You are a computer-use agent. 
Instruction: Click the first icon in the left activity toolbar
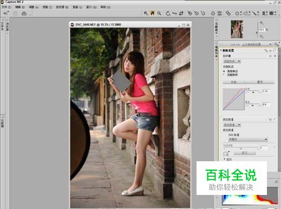click(x=6, y=13)
